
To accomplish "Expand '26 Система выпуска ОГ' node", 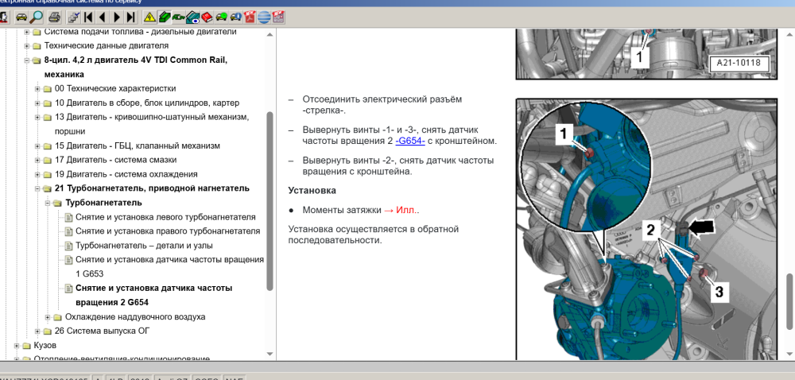I will coord(37,332).
